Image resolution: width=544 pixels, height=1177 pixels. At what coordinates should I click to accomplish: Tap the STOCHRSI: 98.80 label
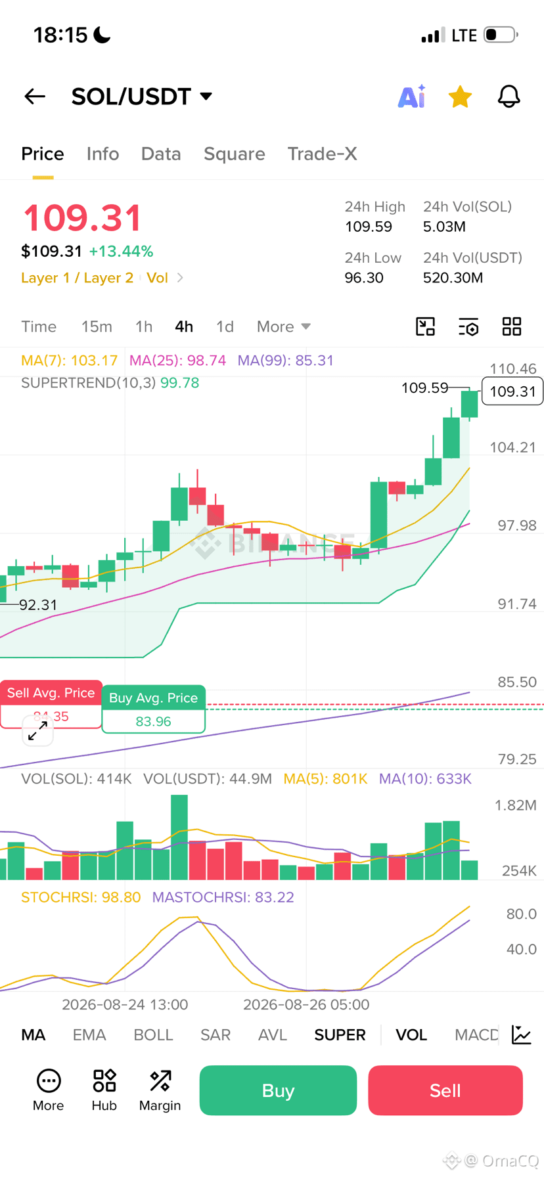click(81, 897)
